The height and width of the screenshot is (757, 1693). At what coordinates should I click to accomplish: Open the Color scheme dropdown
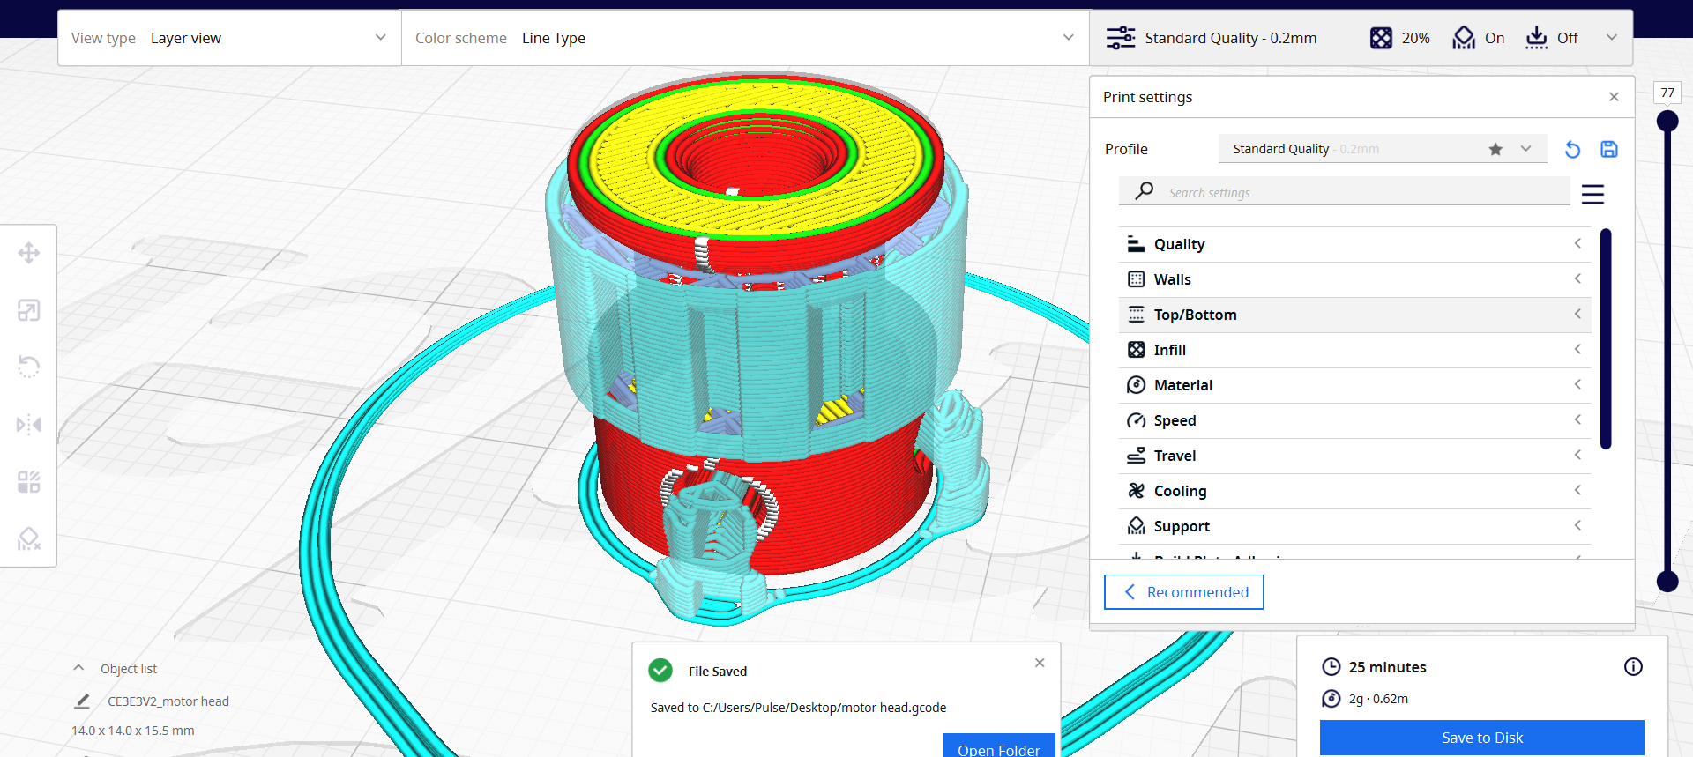(745, 38)
